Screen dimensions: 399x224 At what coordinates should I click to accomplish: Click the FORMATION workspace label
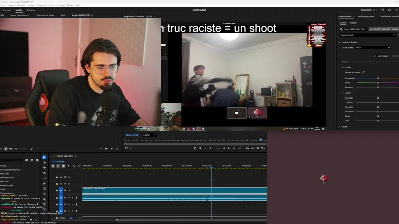(x=366, y=10)
